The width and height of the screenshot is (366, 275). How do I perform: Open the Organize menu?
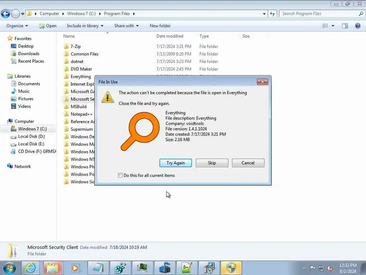17,26
